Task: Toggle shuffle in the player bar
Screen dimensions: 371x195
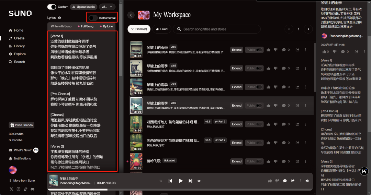Action: pyautogui.click(x=161, y=181)
